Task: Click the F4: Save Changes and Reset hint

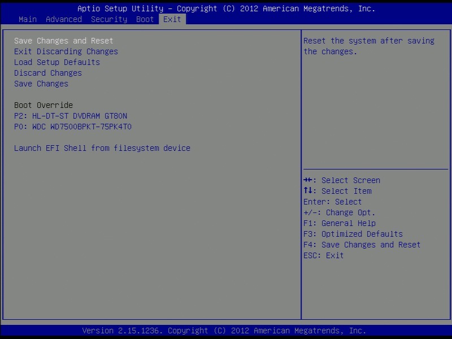Action: pos(362,245)
